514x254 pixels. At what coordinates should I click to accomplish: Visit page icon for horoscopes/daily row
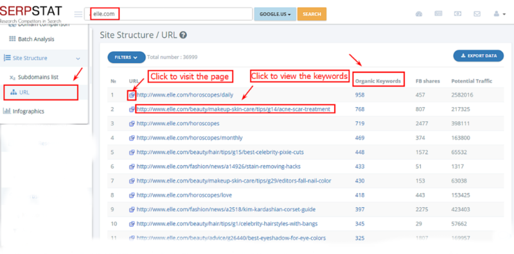coord(132,95)
